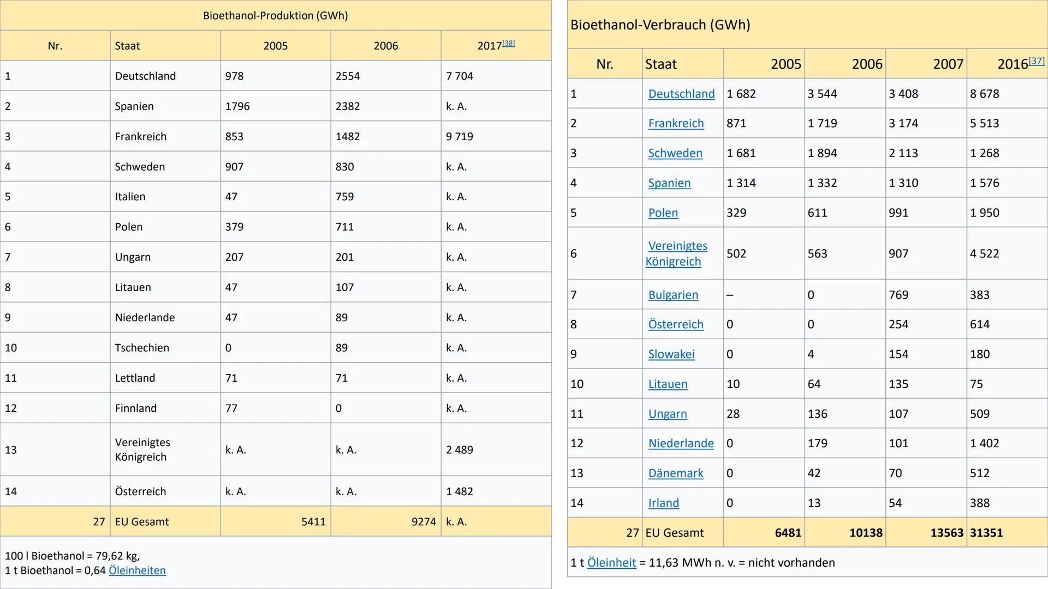Select Polen 2016 consumption value 1 950
This screenshot has height=589, width=1048.
985,213
